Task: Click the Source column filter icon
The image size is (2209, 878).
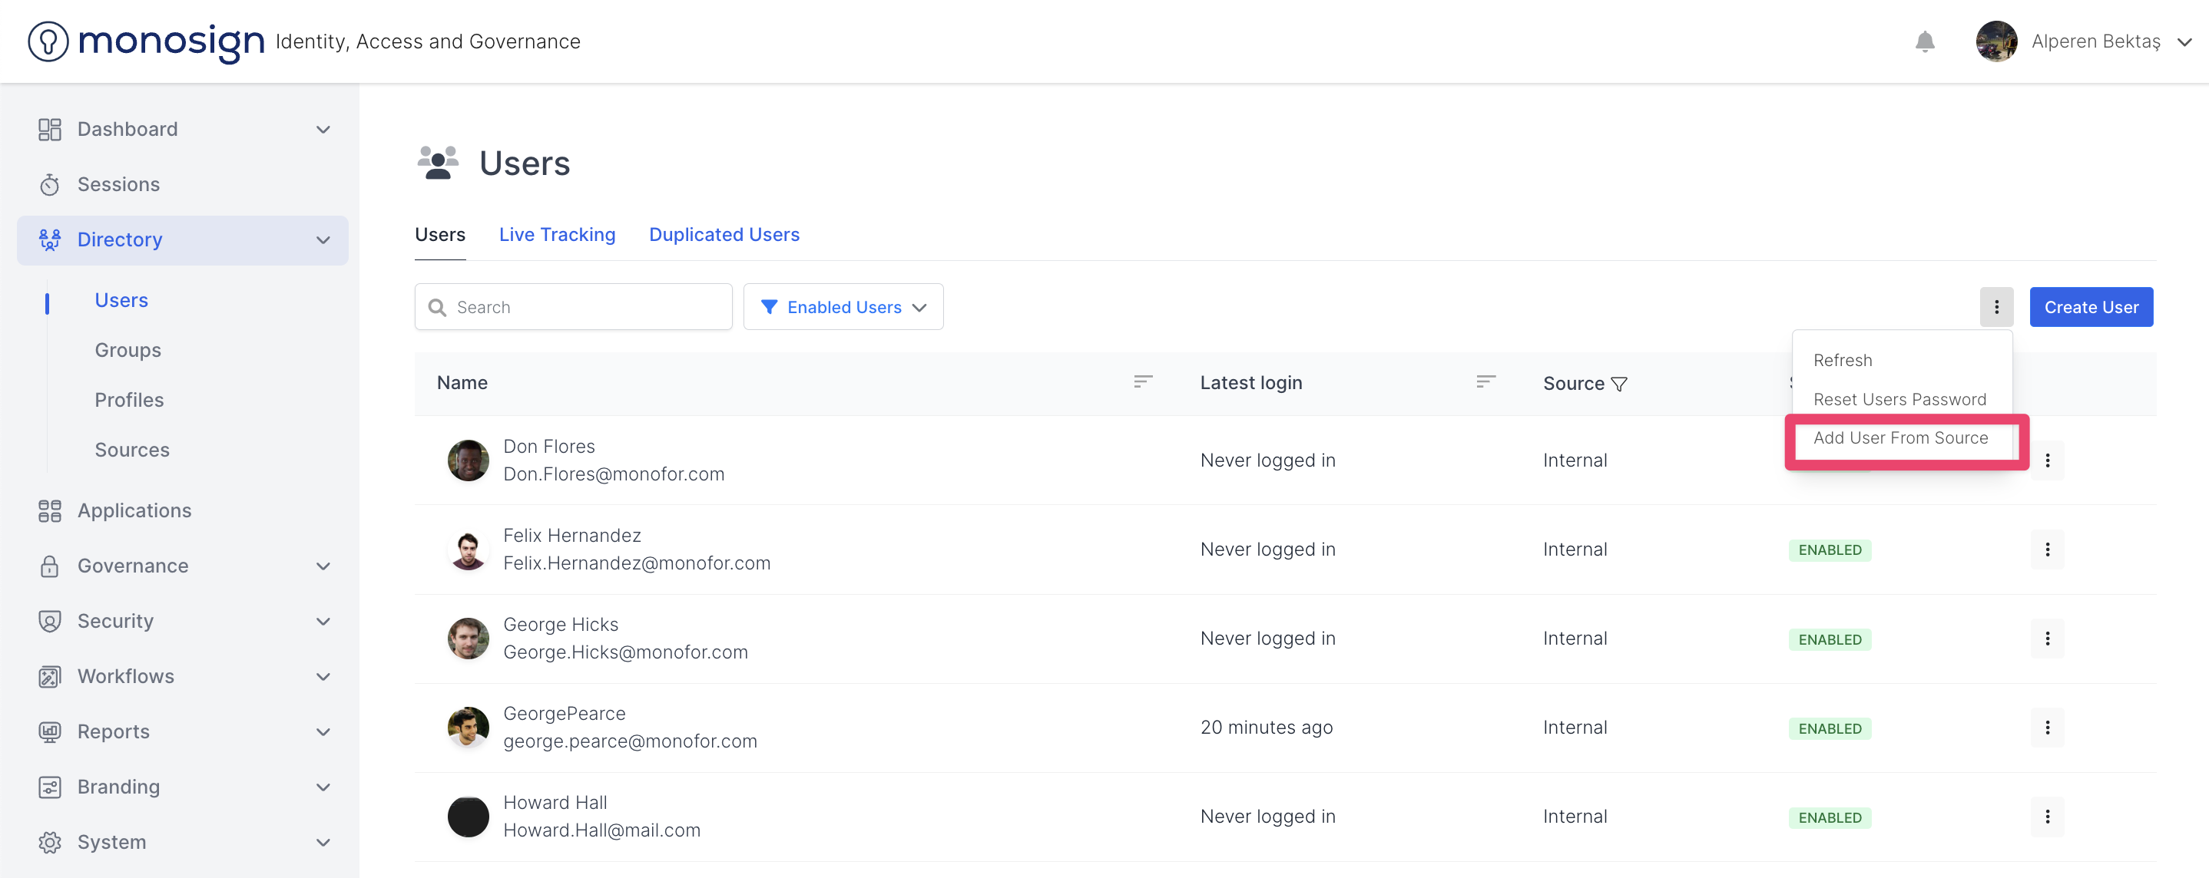Action: coord(1619,384)
